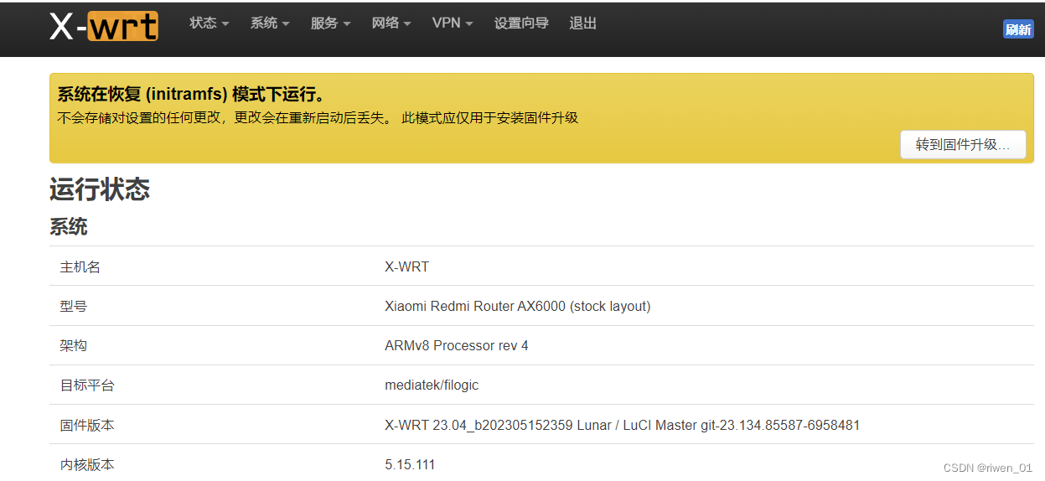Select the 架构 label
This screenshot has height=481, width=1045.
click(74, 345)
